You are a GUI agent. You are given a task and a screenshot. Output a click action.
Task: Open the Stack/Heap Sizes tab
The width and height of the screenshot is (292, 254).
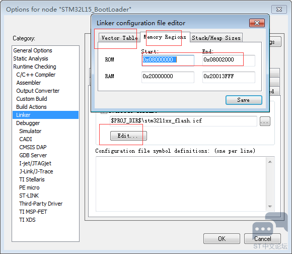(216, 38)
